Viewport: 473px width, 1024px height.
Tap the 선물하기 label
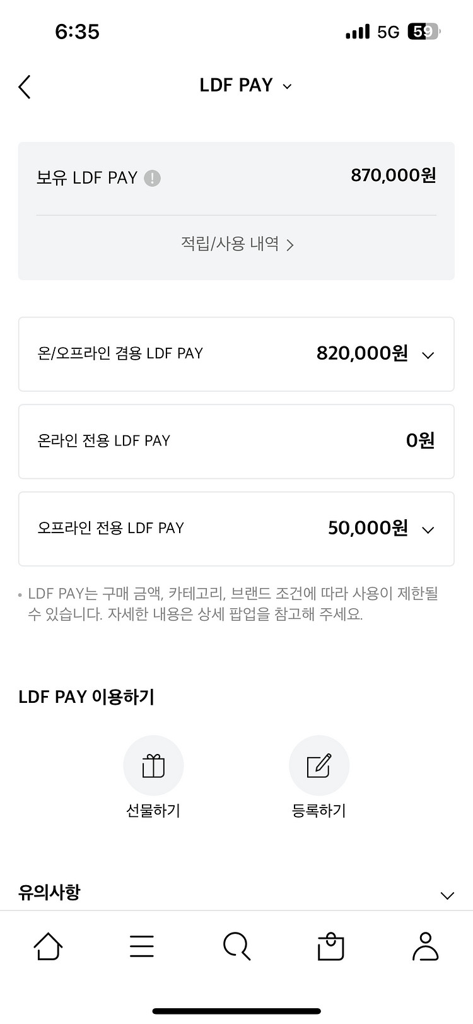[153, 811]
